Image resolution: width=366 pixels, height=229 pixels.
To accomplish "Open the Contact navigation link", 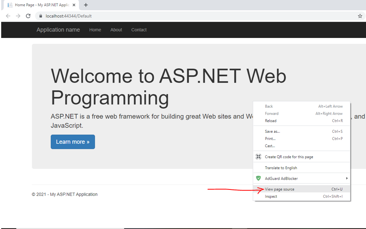I will pyautogui.click(x=139, y=30).
